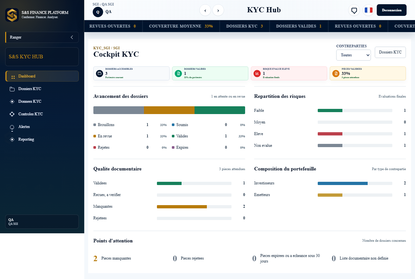Click the green Valides progress segment
Screen dimensions: 415x279
pos(220,110)
